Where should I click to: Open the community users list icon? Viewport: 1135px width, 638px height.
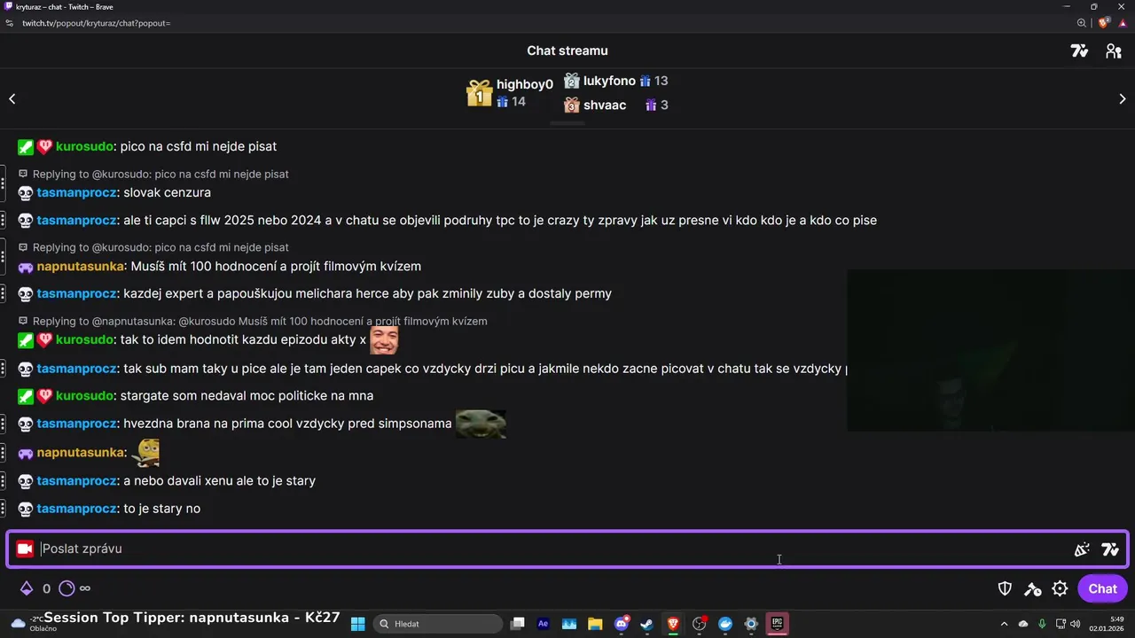pyautogui.click(x=1114, y=51)
